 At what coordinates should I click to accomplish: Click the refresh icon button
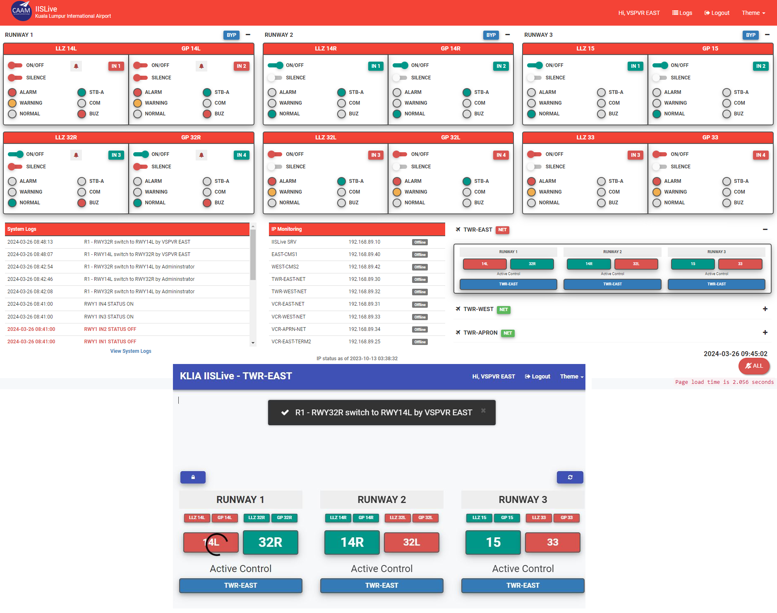pyautogui.click(x=570, y=477)
